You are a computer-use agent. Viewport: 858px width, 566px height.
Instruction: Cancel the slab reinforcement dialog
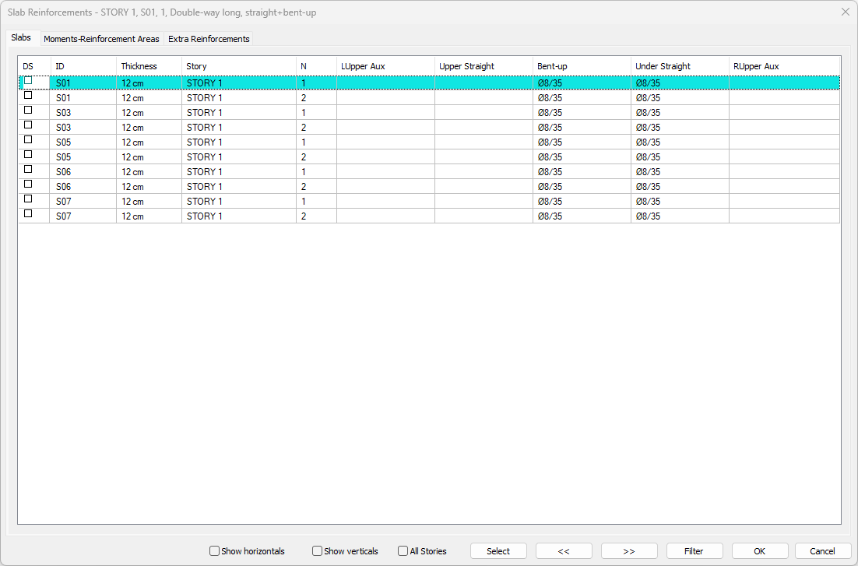pyautogui.click(x=822, y=551)
